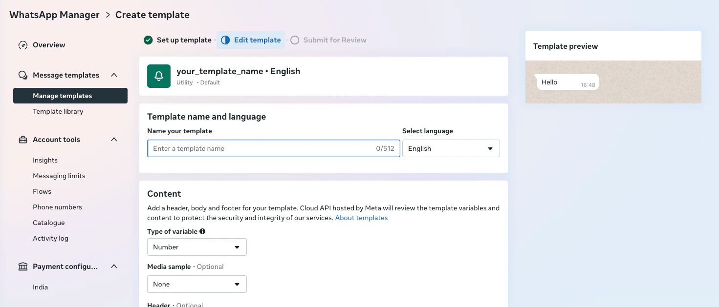
Task: Collapse the Message templates section
Action: pyautogui.click(x=113, y=75)
